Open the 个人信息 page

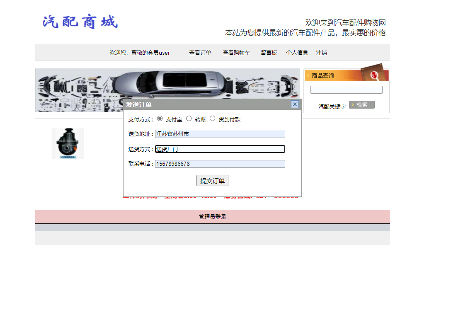pos(297,53)
